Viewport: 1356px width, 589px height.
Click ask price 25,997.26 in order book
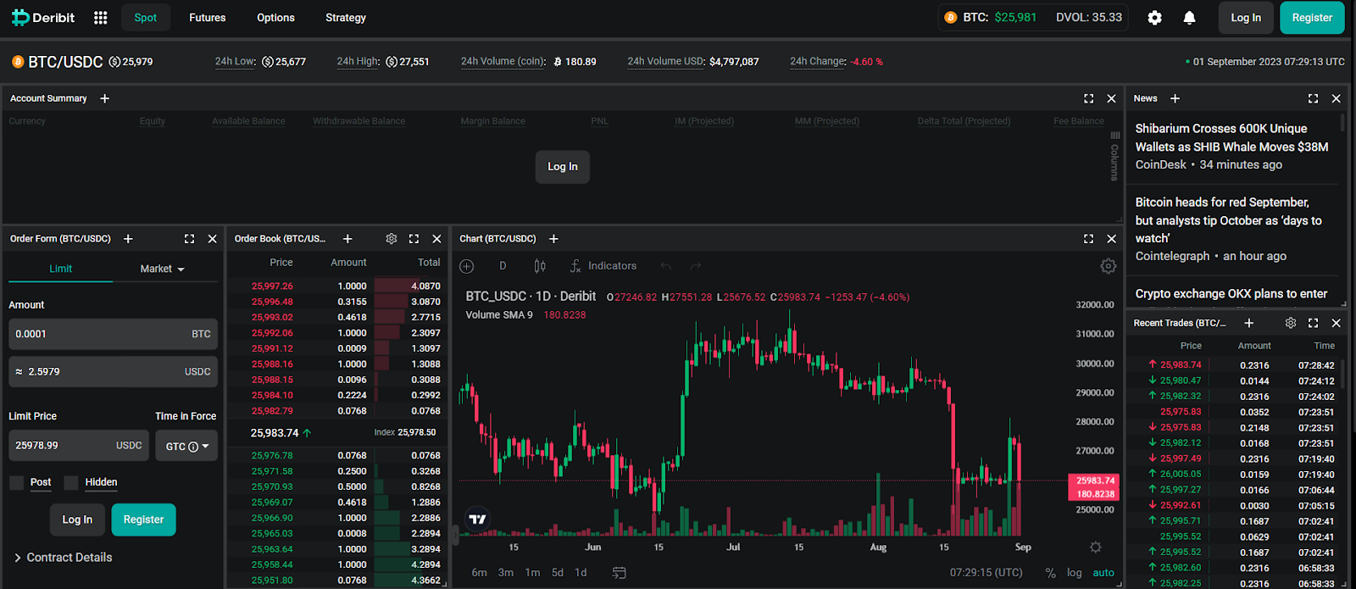coord(272,286)
